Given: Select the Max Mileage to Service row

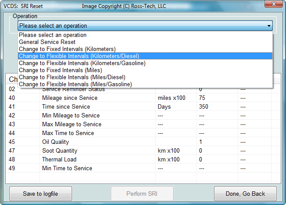Looking at the screenshot, I should 72,124.
